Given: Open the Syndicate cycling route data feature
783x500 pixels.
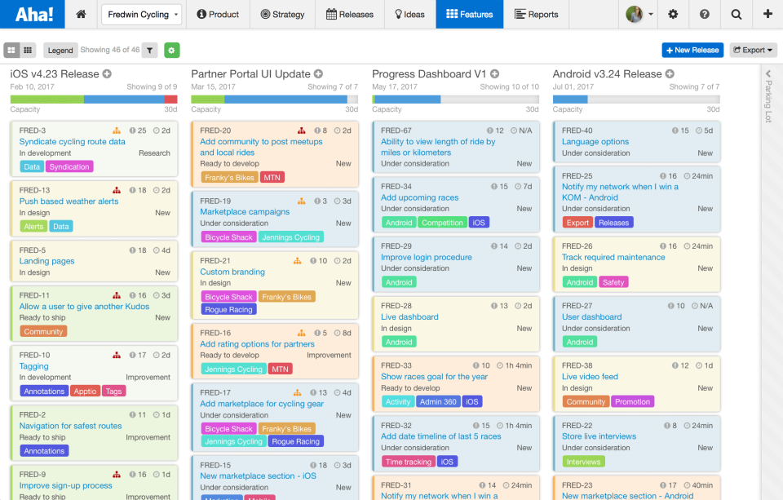Looking at the screenshot, I should [x=73, y=142].
